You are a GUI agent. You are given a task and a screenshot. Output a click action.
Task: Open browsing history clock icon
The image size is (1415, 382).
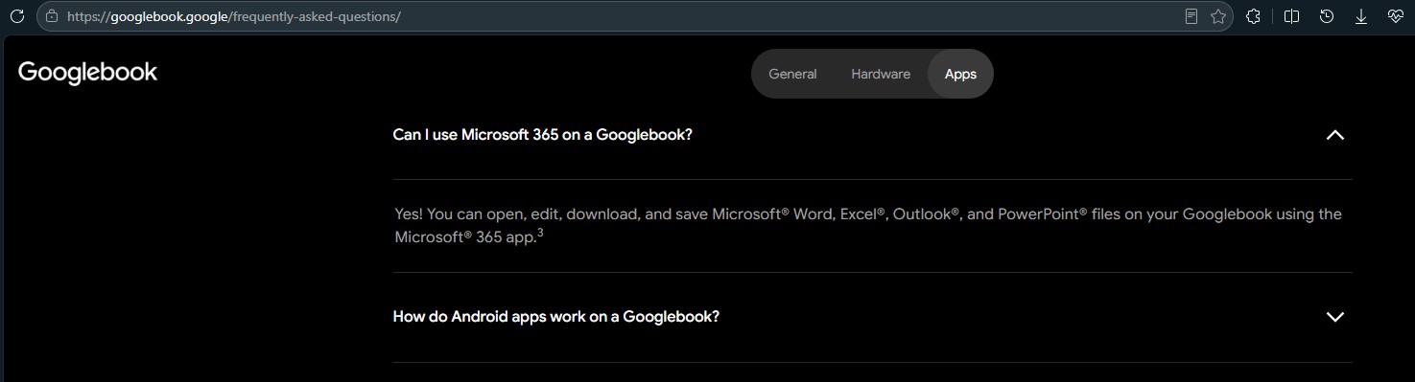pos(1327,16)
